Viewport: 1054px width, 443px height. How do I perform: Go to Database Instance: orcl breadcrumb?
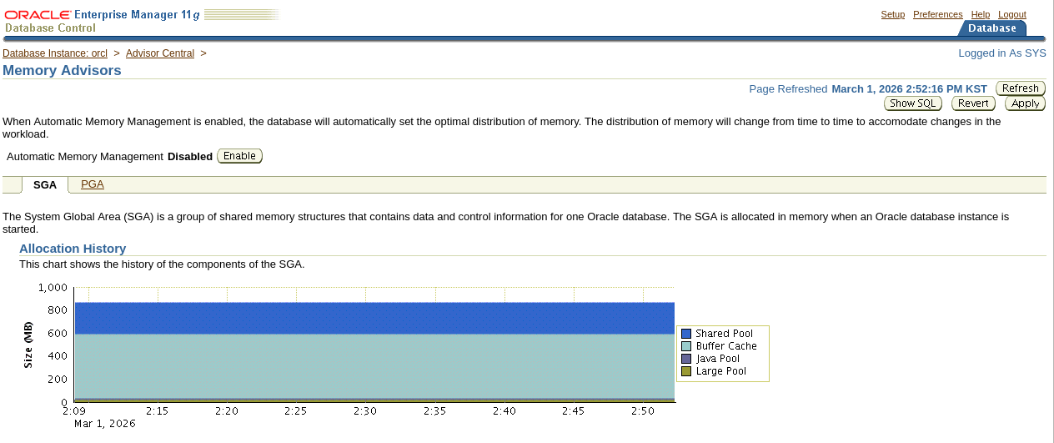55,53
